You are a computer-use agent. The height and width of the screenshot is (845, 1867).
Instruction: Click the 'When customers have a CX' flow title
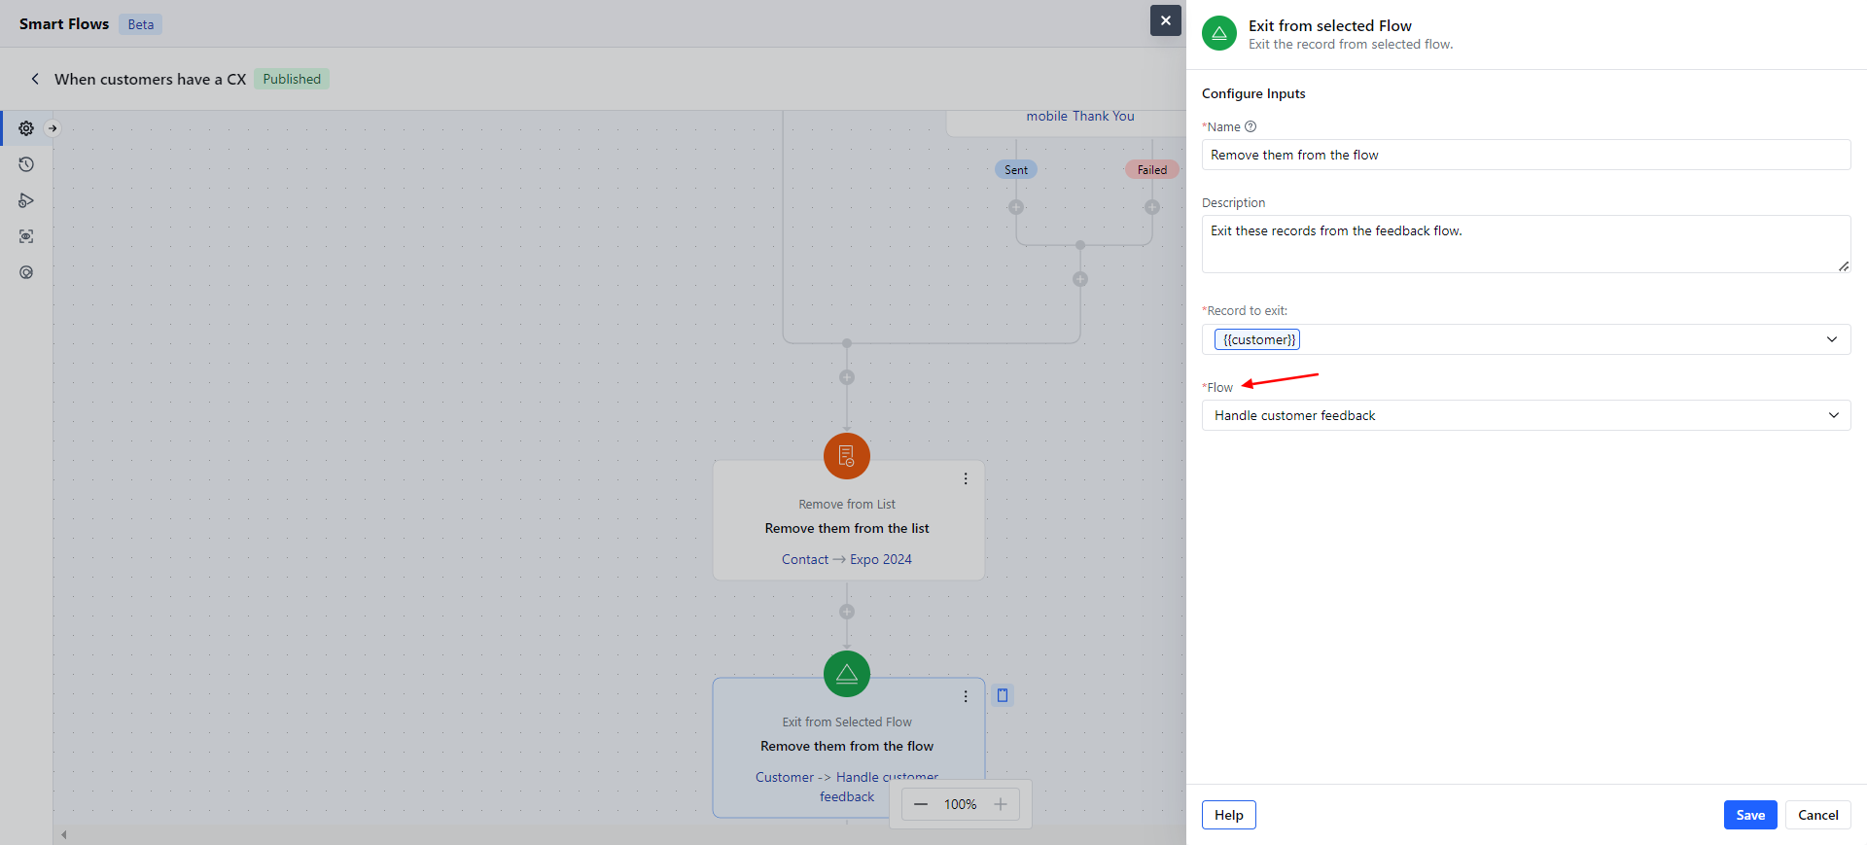click(150, 79)
